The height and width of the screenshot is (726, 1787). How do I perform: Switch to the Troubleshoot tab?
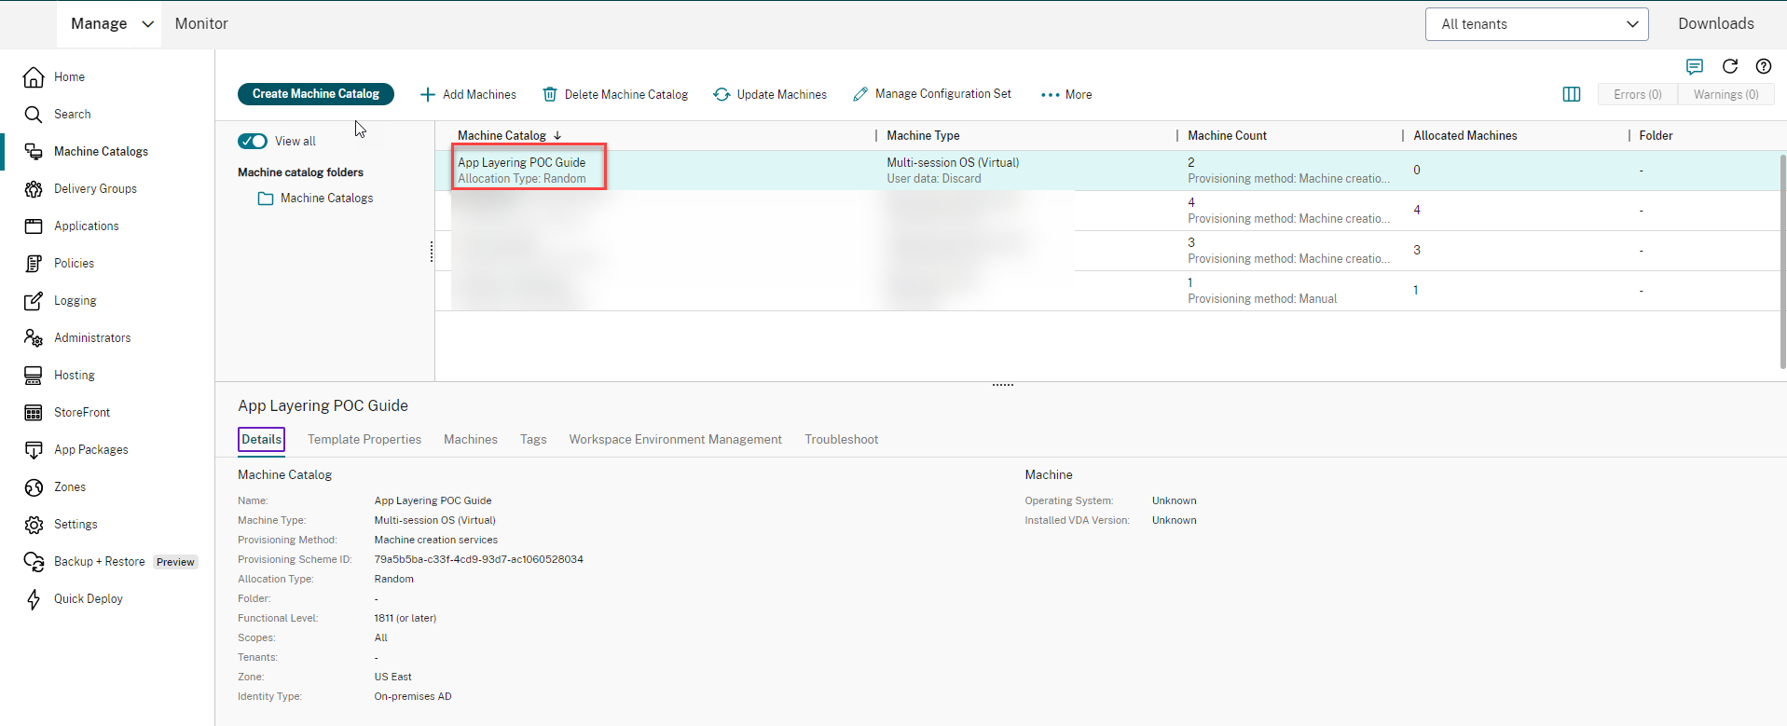click(x=841, y=439)
